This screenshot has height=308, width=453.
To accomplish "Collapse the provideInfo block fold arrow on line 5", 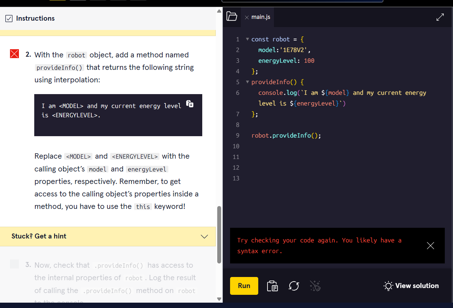I will click(247, 82).
